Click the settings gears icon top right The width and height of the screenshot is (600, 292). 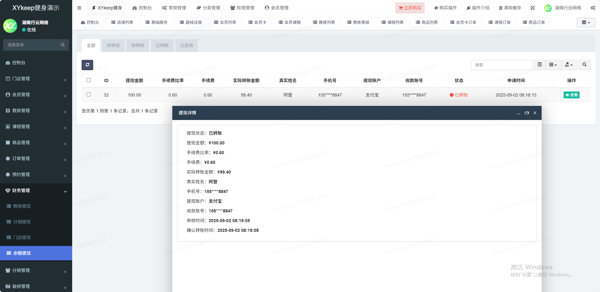[x=593, y=8]
